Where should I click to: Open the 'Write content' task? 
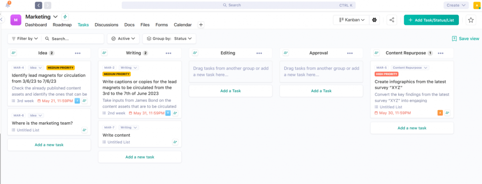tap(116, 135)
